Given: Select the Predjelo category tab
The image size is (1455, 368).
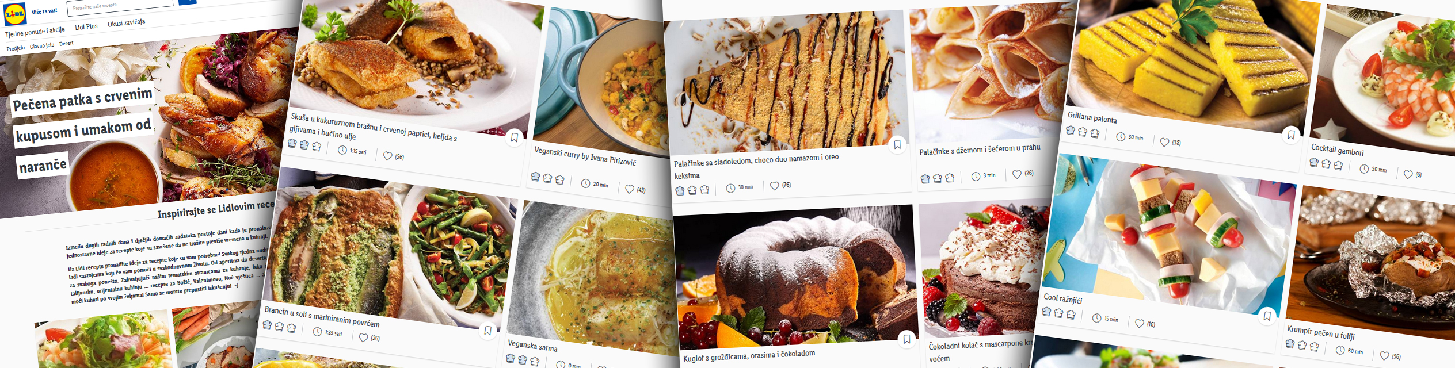Looking at the screenshot, I should tap(16, 48).
